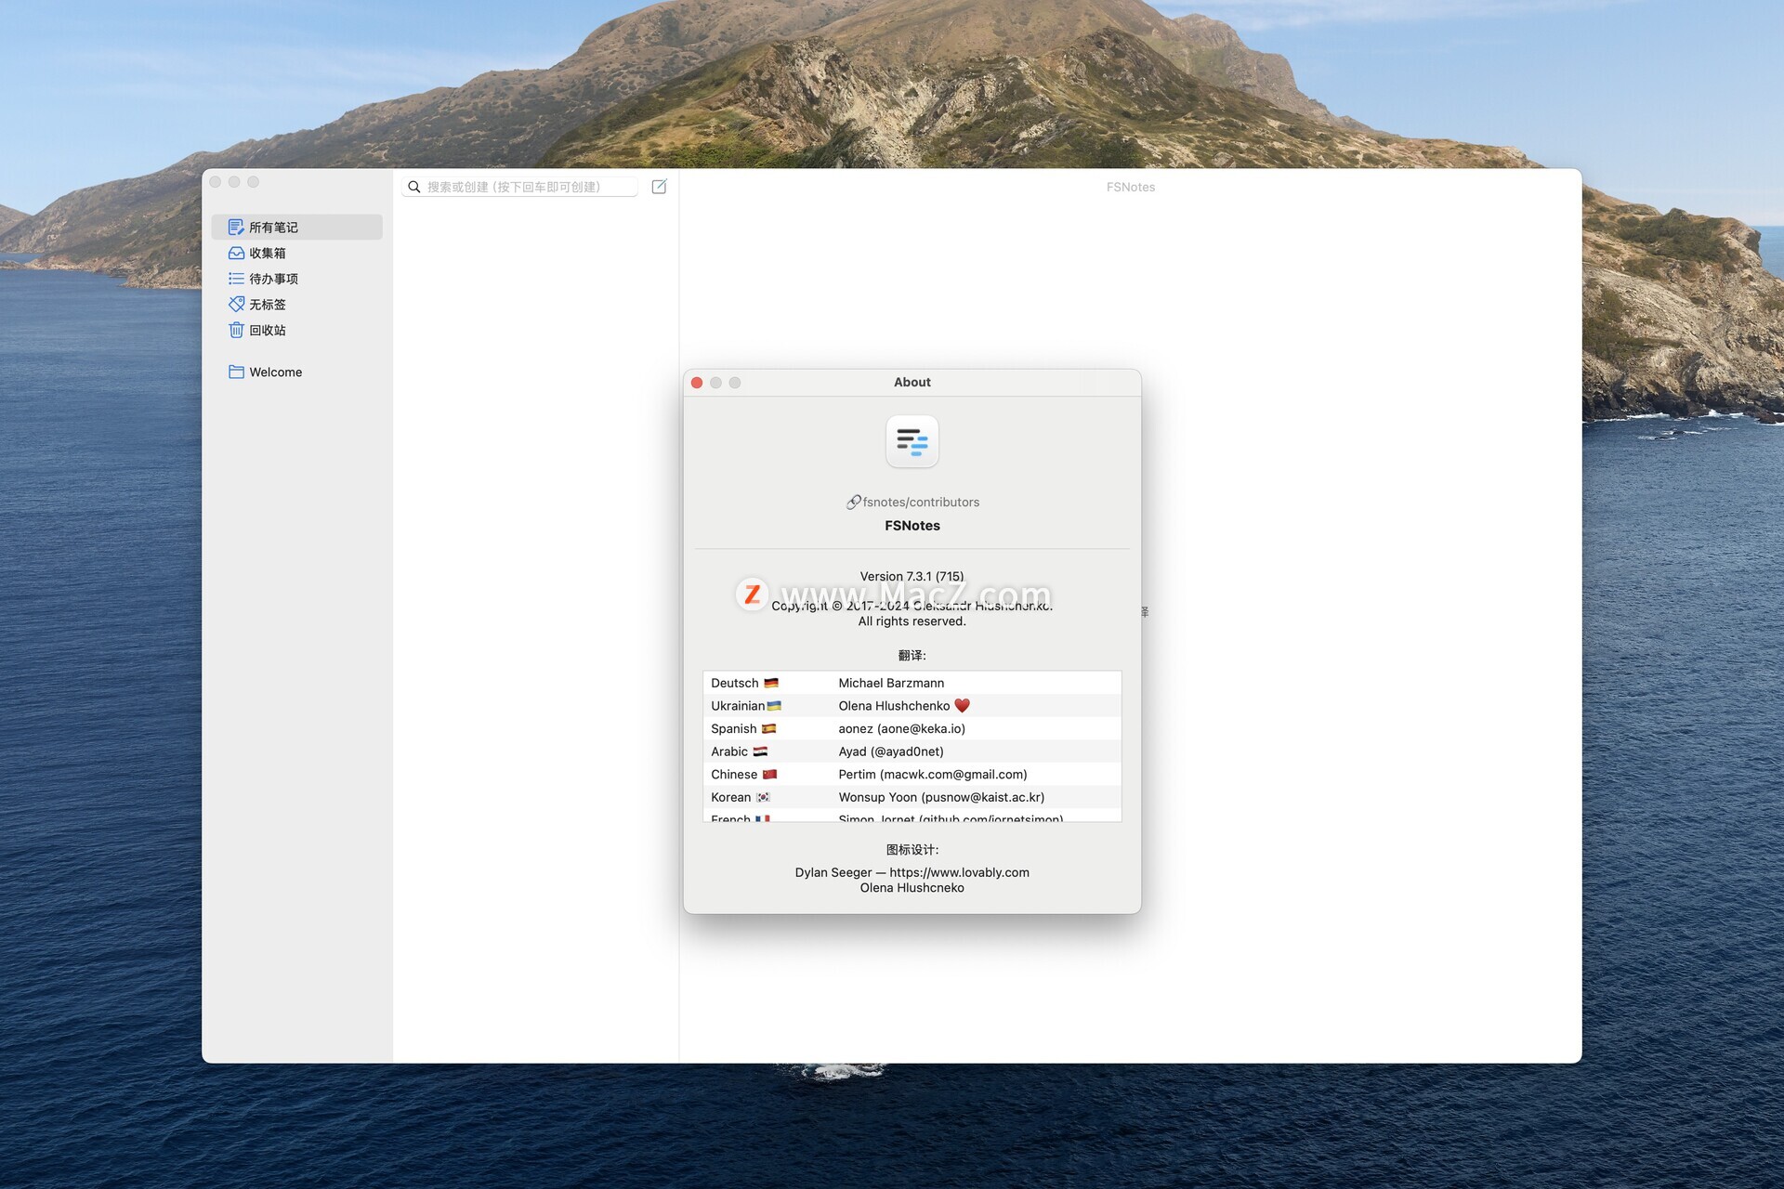Click the Version 7.3.1 (715) text

click(912, 577)
